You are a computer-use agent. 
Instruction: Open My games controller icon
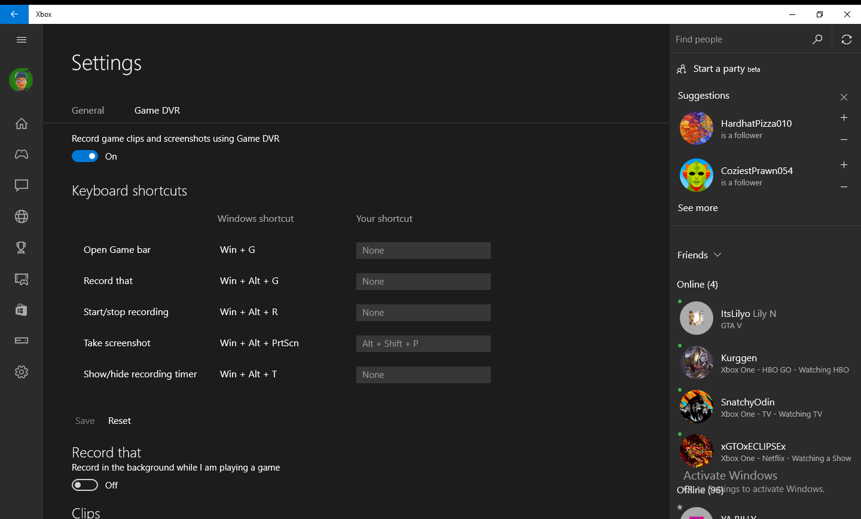point(22,154)
